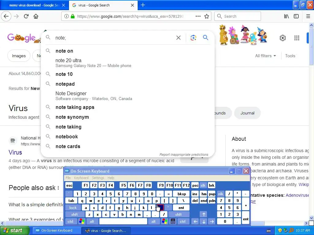Open People also ask options menu
This screenshot has width=314, height=235.
point(58,188)
